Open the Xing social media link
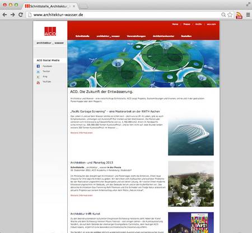 click(42, 77)
